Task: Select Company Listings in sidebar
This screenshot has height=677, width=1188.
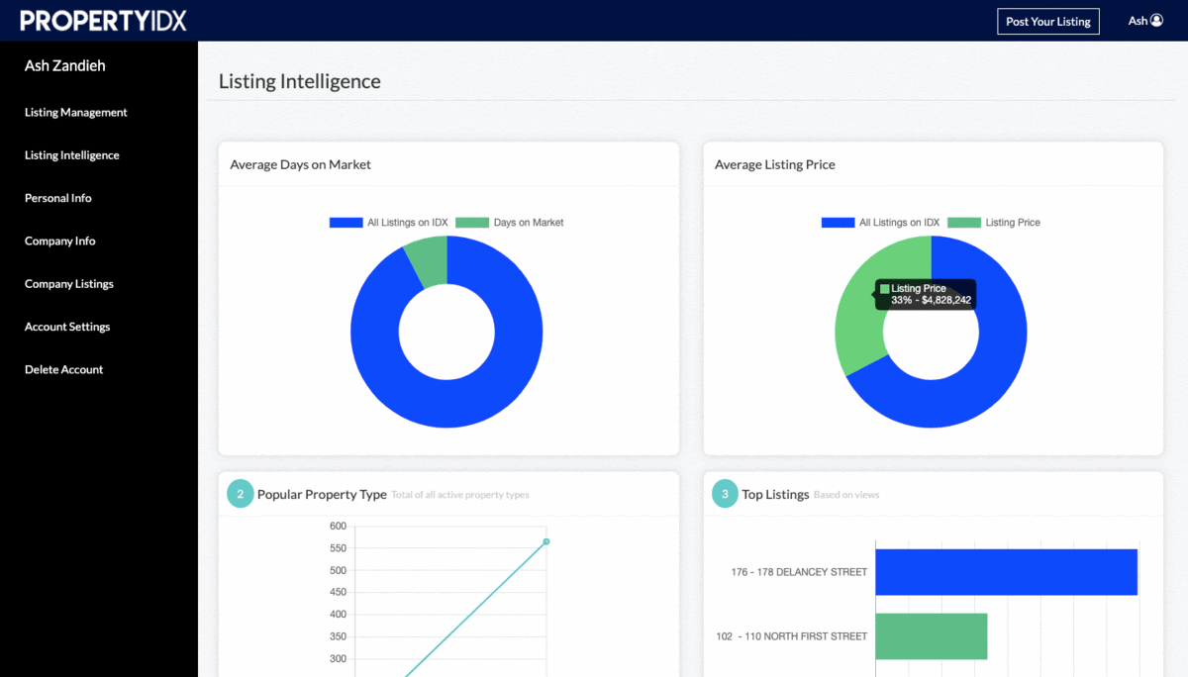Action: [x=69, y=284]
